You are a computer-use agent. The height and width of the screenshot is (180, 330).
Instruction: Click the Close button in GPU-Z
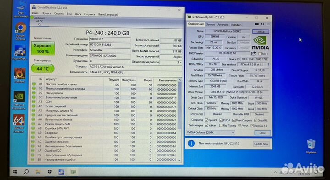[263, 133]
